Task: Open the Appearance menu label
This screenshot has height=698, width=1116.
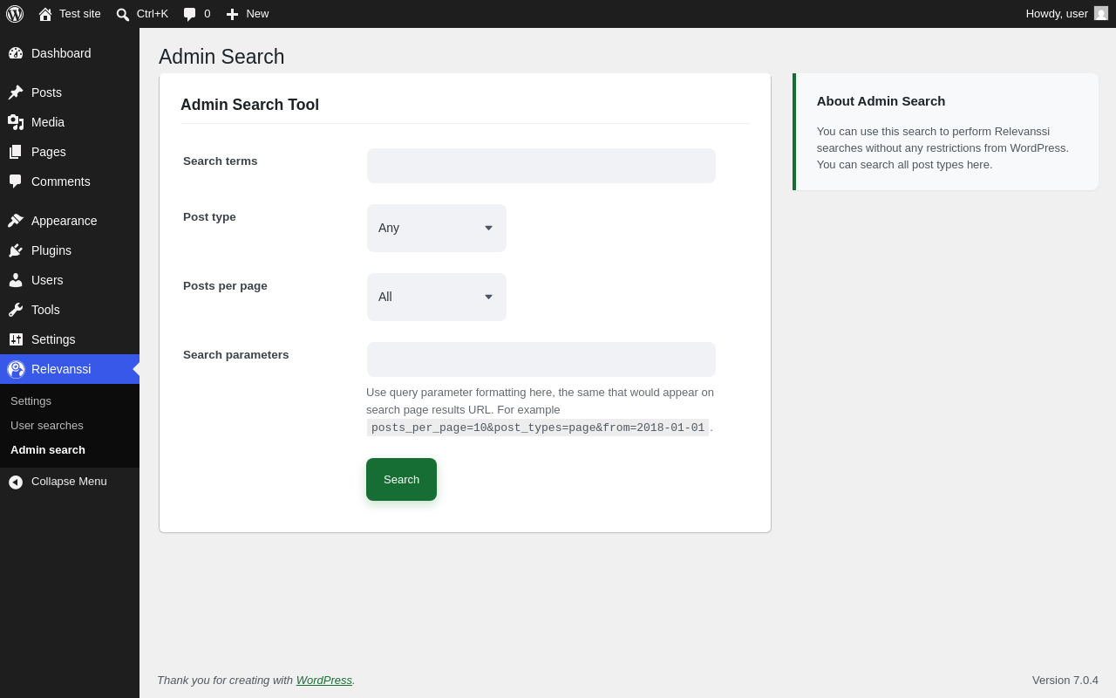Action: point(65,221)
